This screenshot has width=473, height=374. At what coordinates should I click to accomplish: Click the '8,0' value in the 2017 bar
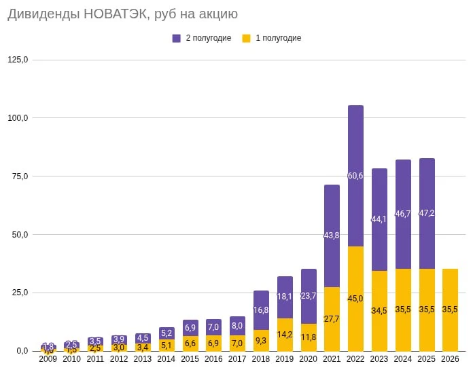(237, 326)
